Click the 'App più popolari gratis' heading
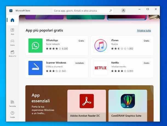The width and height of the screenshot is (167, 126). point(44,31)
